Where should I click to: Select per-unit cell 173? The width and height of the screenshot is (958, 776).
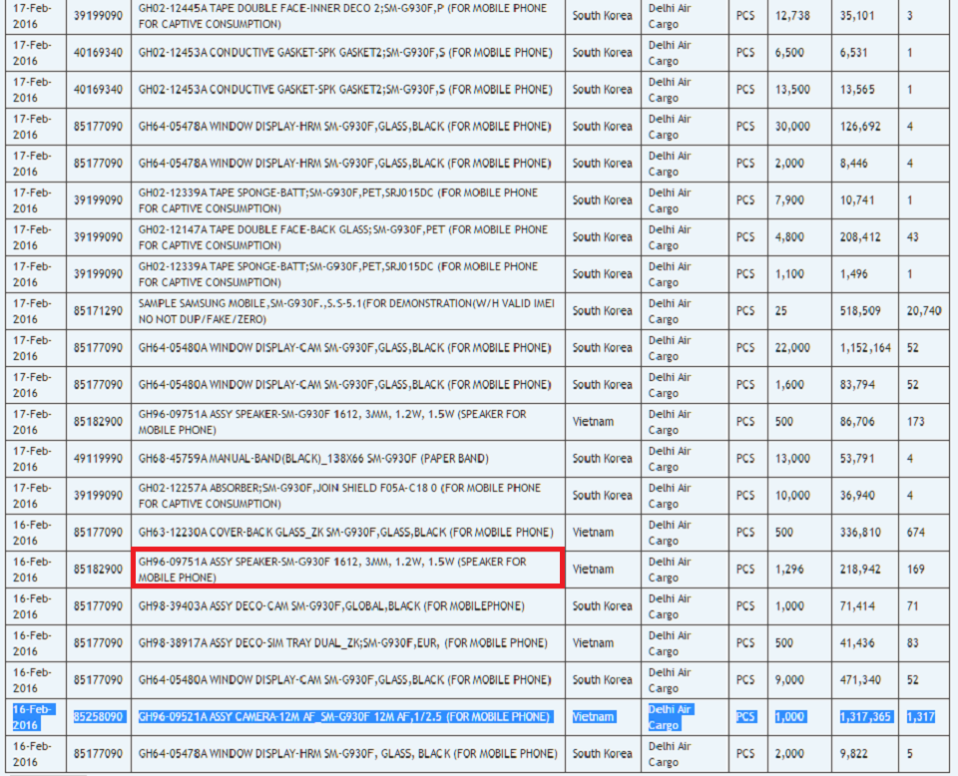pos(924,423)
